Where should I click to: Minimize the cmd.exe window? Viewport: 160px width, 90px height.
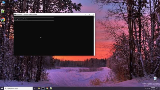85,14
